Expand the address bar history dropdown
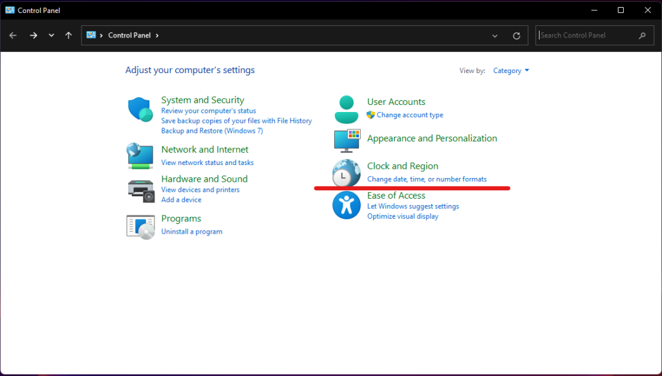 (495, 35)
